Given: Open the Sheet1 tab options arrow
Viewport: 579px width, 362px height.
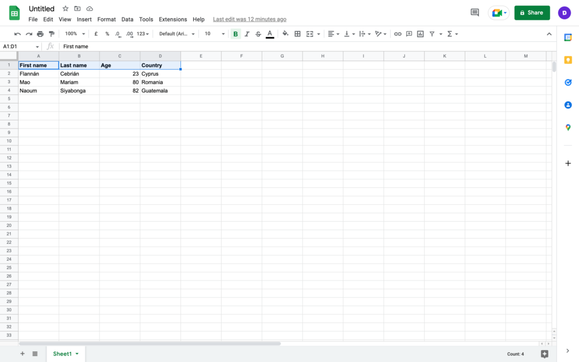Looking at the screenshot, I should tap(77, 354).
